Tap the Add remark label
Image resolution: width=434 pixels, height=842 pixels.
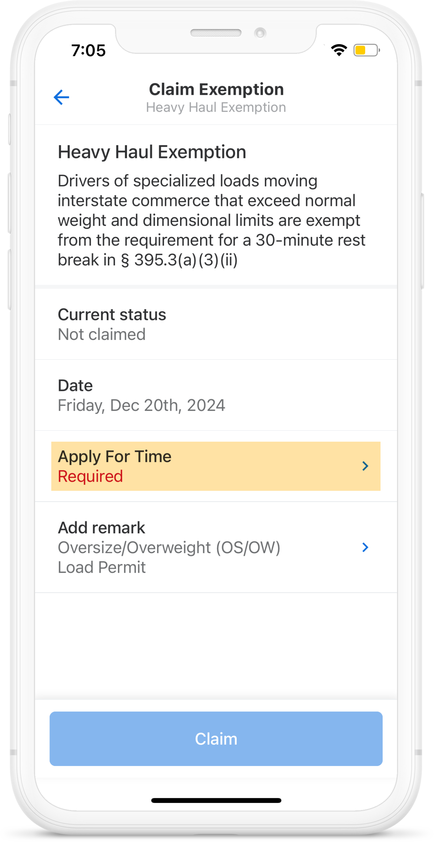[102, 527]
